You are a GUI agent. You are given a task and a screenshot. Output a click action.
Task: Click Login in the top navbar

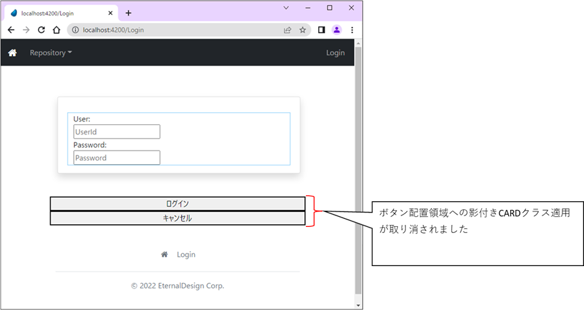335,53
